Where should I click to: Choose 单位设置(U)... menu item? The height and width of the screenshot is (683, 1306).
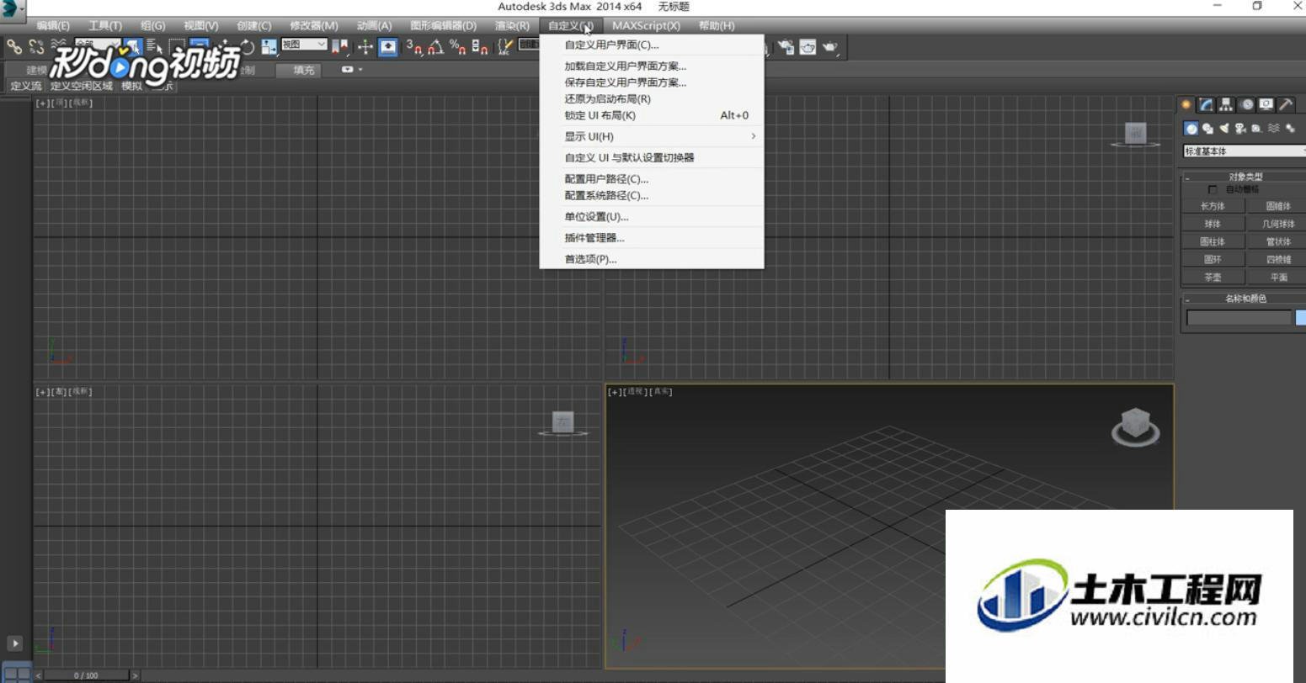652,217
